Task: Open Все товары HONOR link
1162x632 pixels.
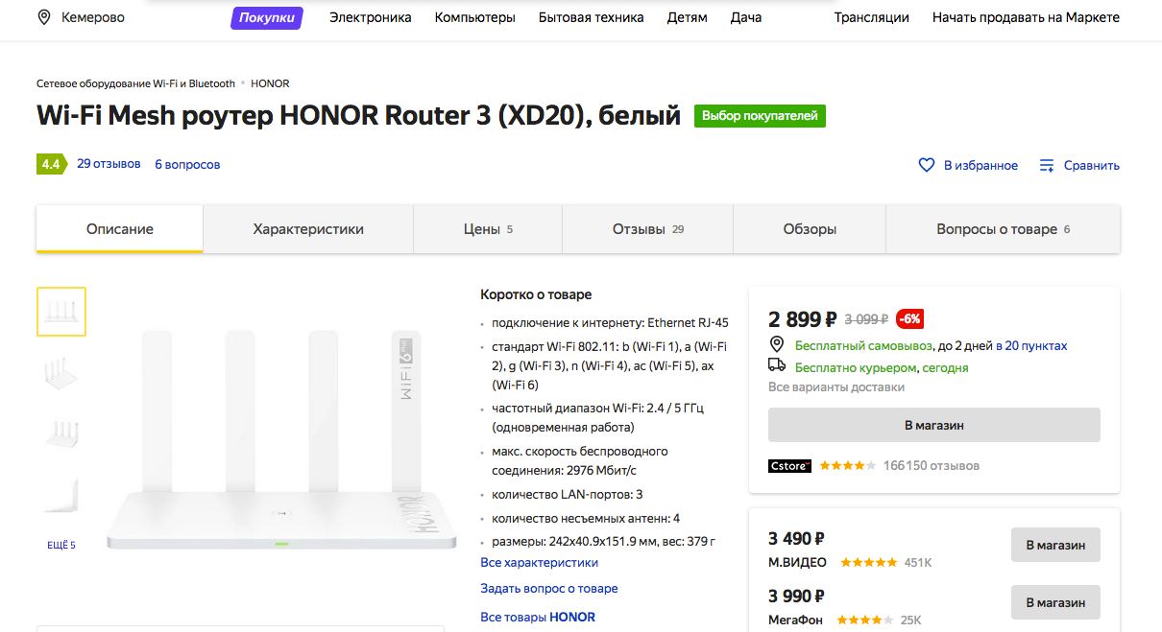Action: [538, 617]
